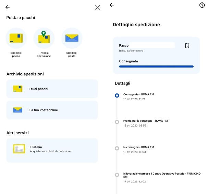Click the Consegnata timeline marker
Viewport: 209px width, 194px height.
pyautogui.click(x=117, y=95)
